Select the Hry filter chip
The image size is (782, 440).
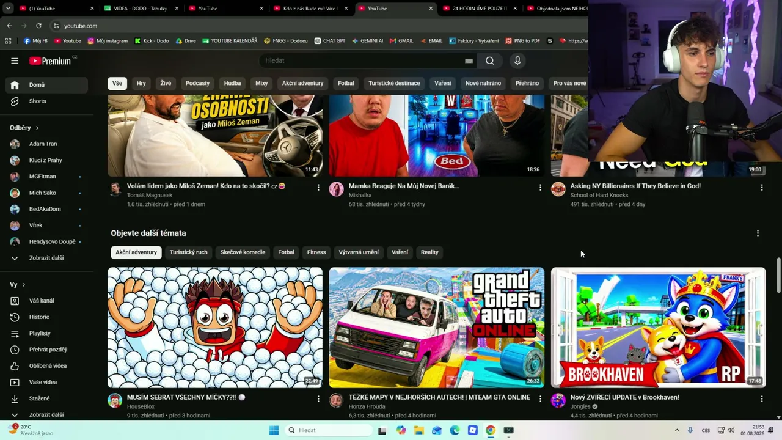(141, 83)
